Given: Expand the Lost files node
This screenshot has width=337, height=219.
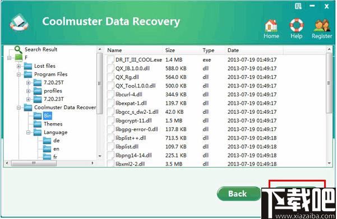Looking at the screenshot, I should 19,66.
